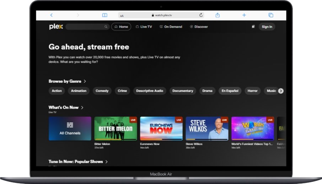Click the Plex logo
The image size is (322, 184).
[x=56, y=27]
